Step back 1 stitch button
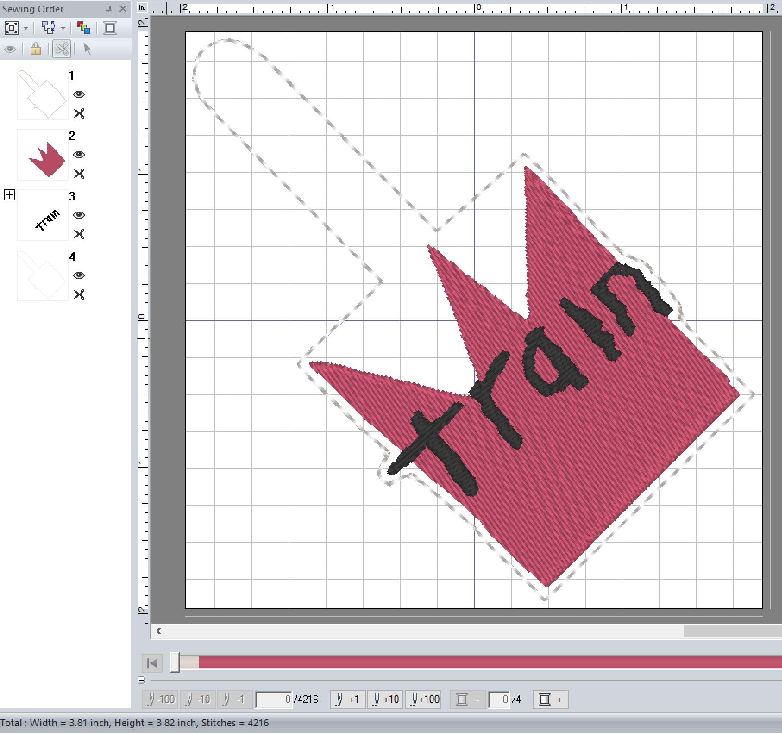This screenshot has height=734, width=782. tap(234, 700)
